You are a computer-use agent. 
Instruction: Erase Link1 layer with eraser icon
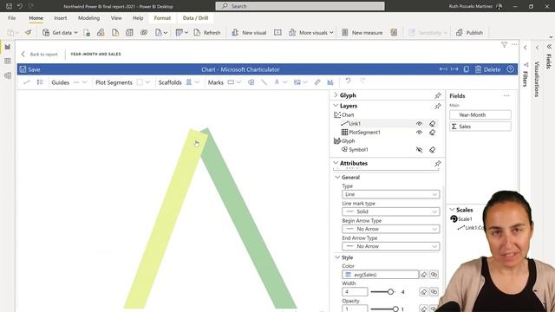pyautogui.click(x=432, y=123)
